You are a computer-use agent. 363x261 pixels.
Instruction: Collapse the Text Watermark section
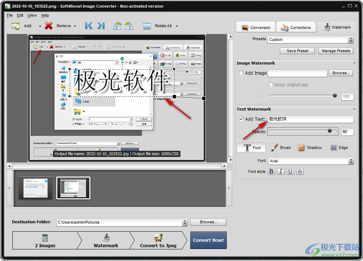354,108
